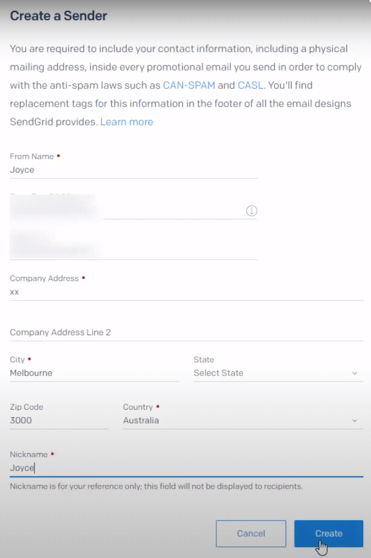This screenshot has height=558, width=371.
Task: Click the From Name field containing Joyce
Action: (133, 170)
